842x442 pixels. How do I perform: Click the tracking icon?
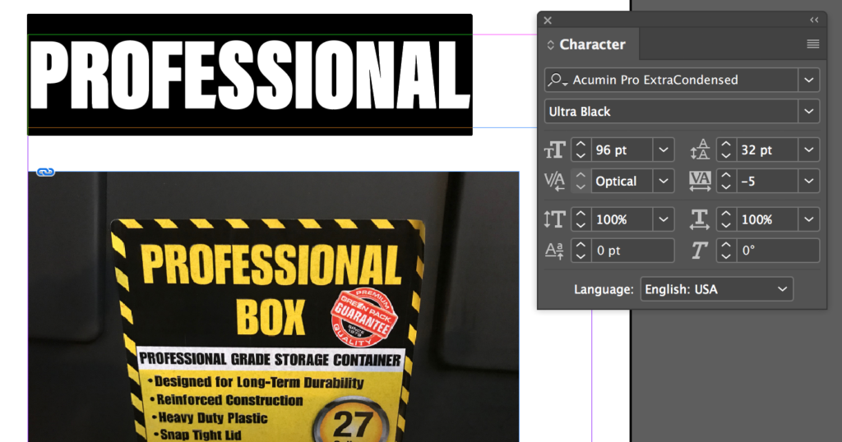700,182
